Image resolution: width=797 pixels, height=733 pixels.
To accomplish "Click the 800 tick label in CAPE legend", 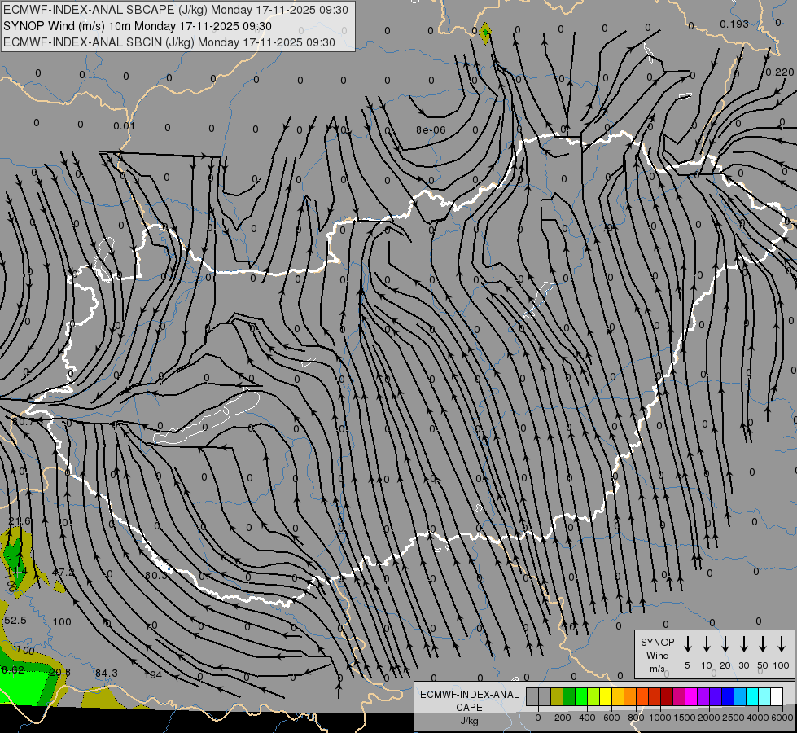I will [x=636, y=718].
